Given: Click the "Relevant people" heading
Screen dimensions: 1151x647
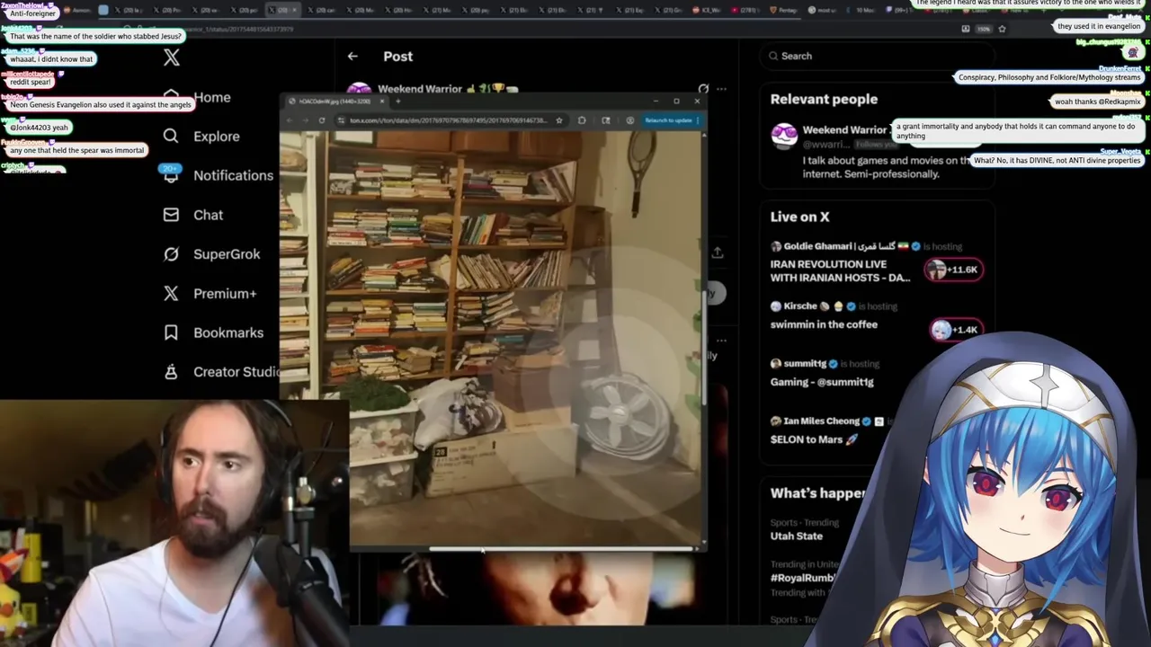Looking at the screenshot, I should (824, 99).
